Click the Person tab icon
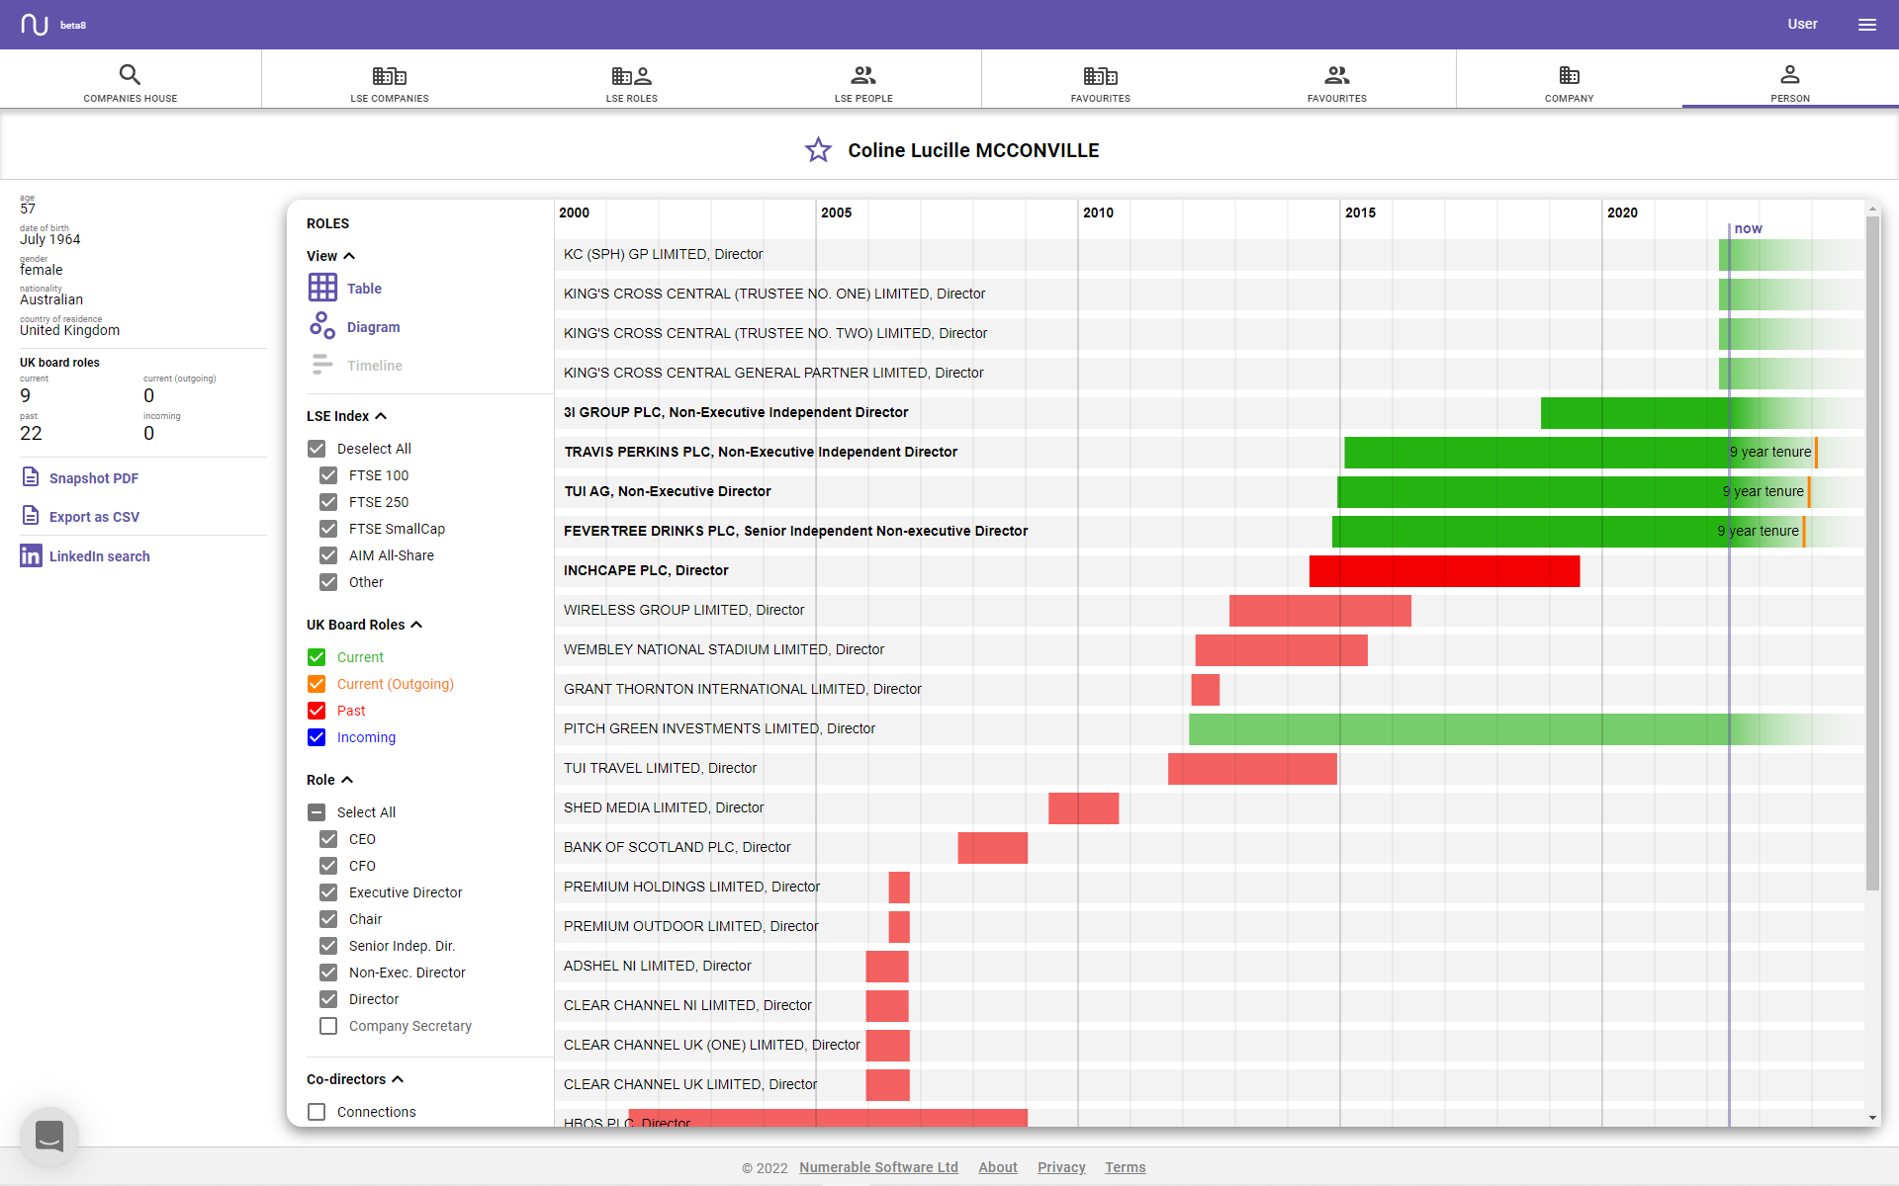1899x1186 pixels. coord(1789,75)
